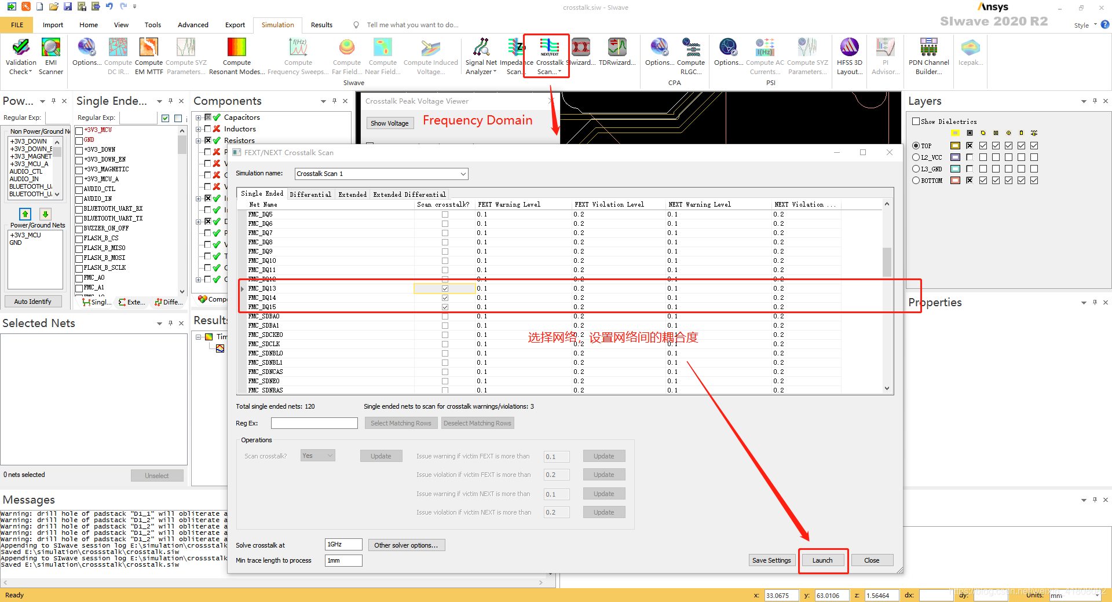Image resolution: width=1112 pixels, height=602 pixels.
Task: Run Compute Near Field
Action: (x=383, y=56)
